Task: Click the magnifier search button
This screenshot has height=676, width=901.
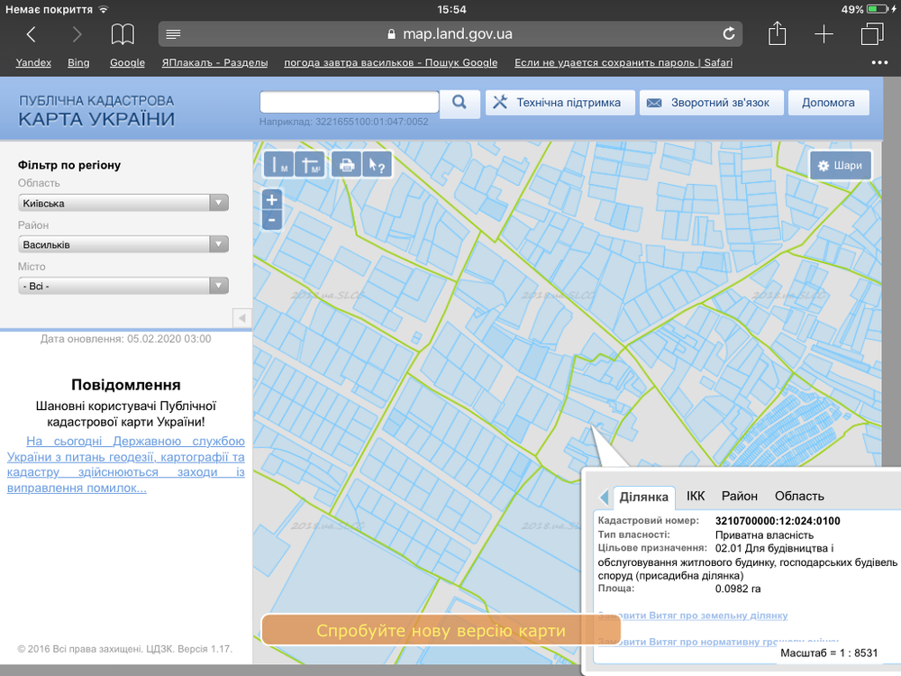Action: pyautogui.click(x=460, y=102)
